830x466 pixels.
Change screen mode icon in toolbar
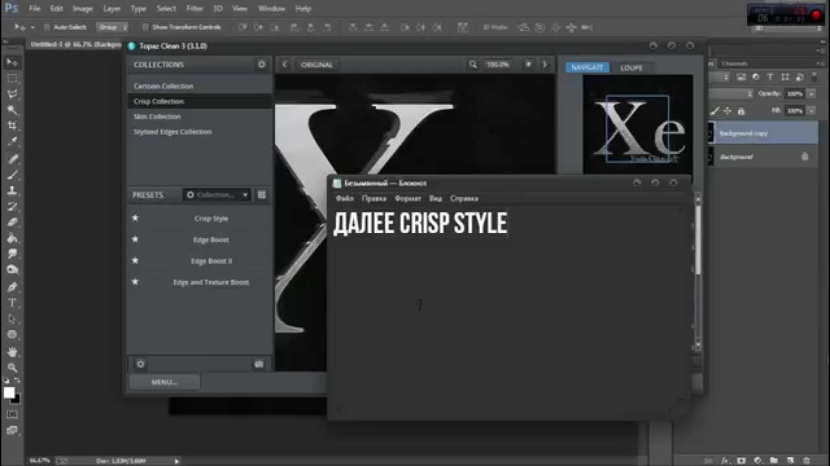(12, 430)
